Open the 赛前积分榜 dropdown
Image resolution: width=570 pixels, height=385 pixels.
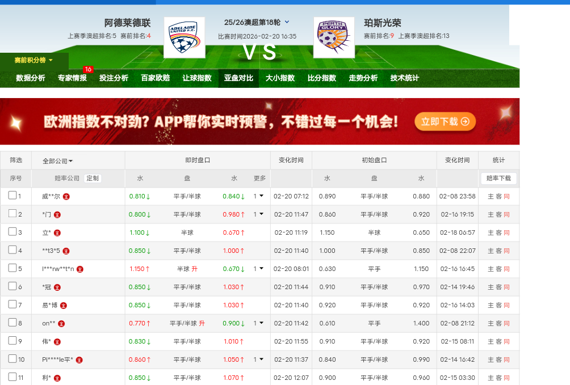click(x=33, y=60)
